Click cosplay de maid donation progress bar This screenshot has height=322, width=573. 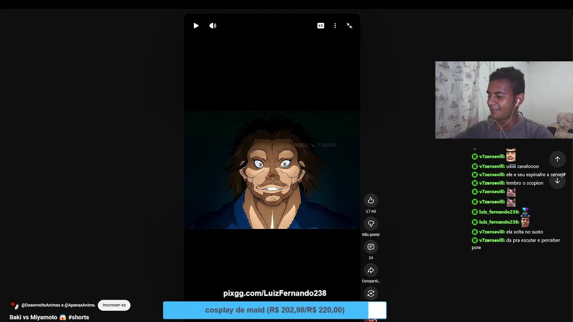pyautogui.click(x=274, y=310)
